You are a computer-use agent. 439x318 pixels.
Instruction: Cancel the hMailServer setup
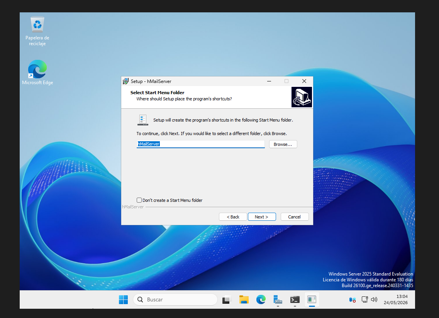(x=295, y=217)
